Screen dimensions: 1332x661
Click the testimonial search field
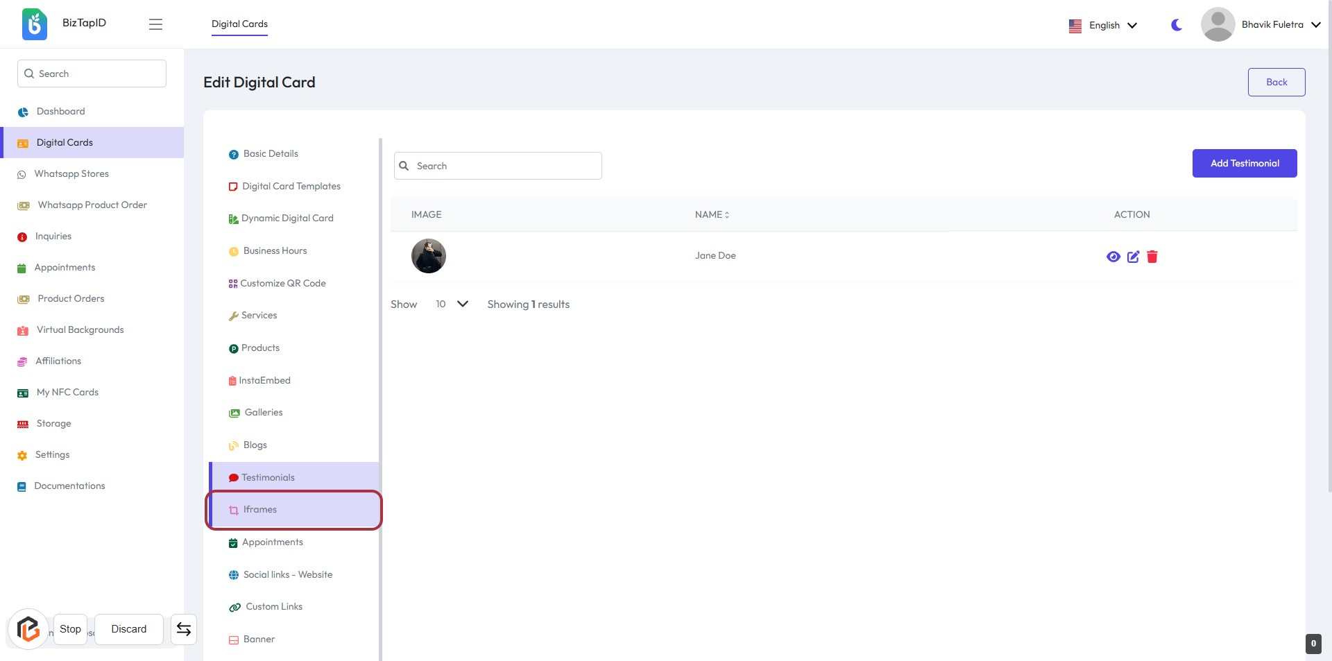[498, 166]
